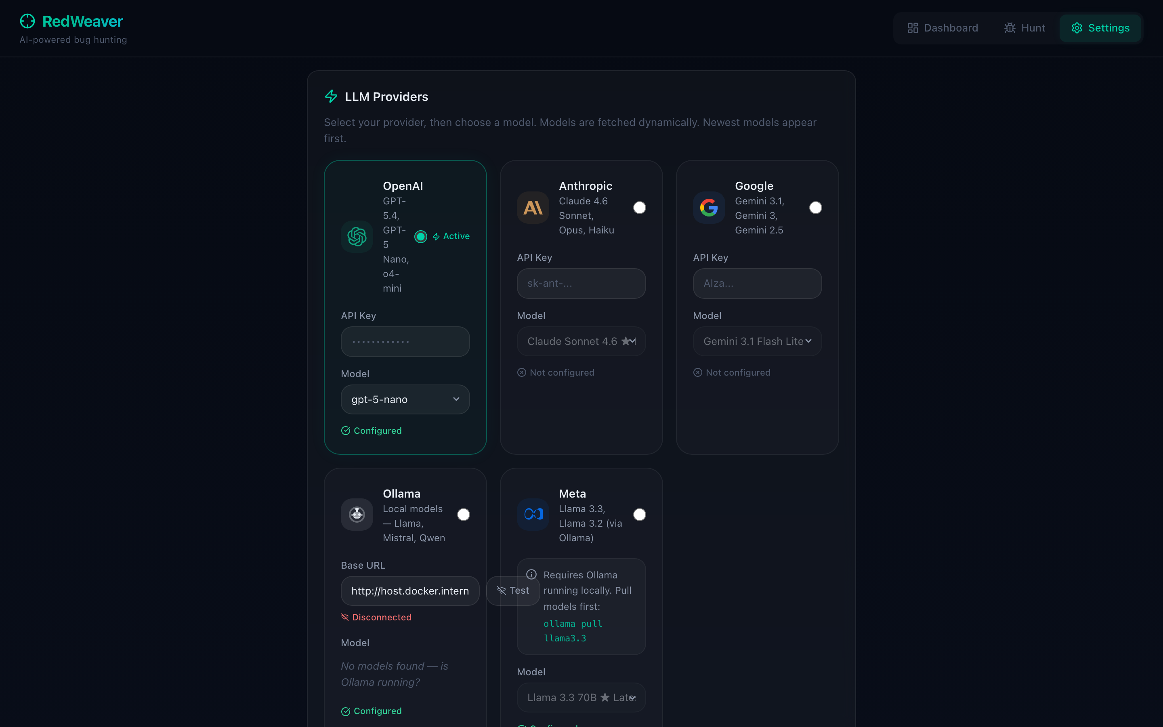Open the Gemini 3.1 Flash Lite dropdown
Image resolution: width=1163 pixels, height=727 pixels.
click(757, 341)
